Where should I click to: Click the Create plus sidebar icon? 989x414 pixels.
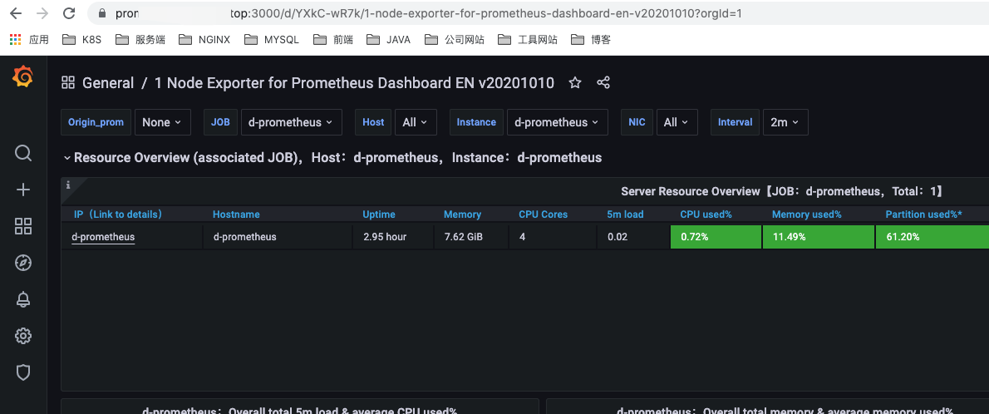[23, 190]
